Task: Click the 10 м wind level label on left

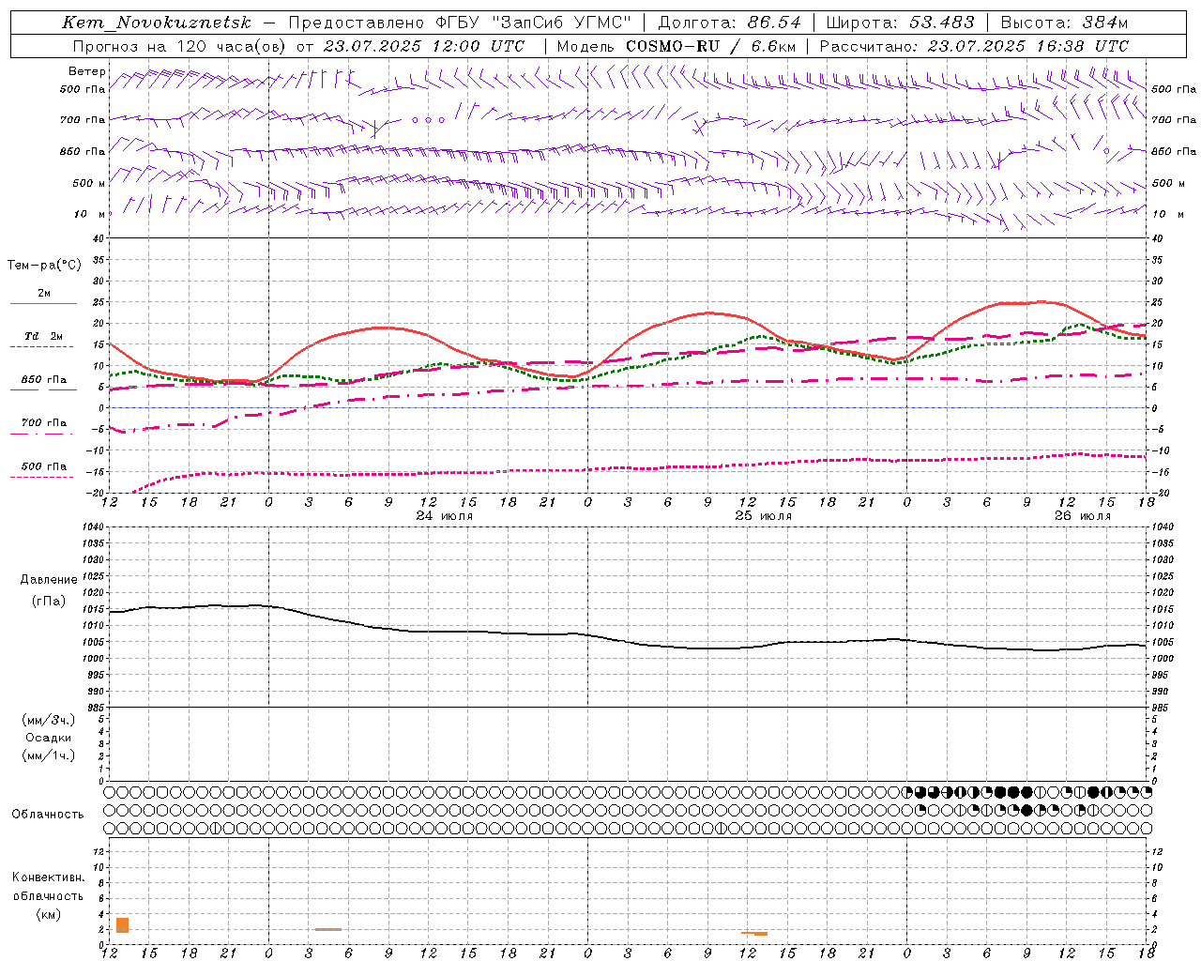Action: [90, 214]
